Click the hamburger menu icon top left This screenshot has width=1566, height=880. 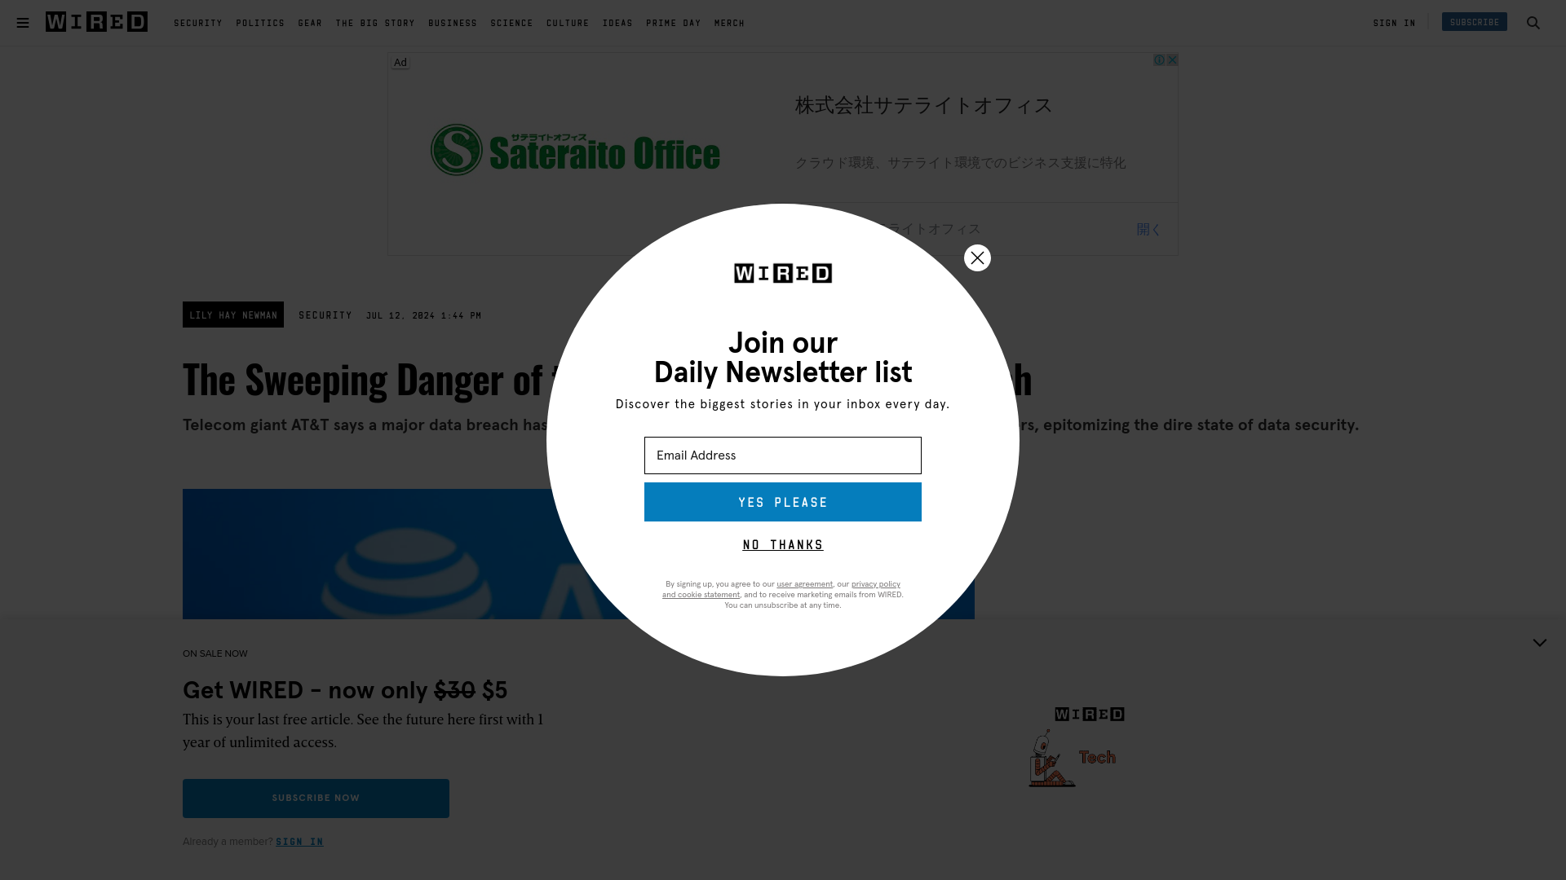[x=23, y=21]
